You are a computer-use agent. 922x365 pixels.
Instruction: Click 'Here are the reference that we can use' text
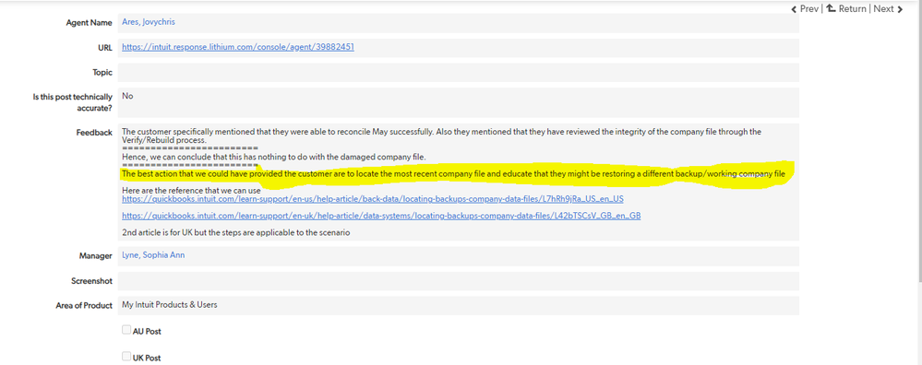[191, 191]
